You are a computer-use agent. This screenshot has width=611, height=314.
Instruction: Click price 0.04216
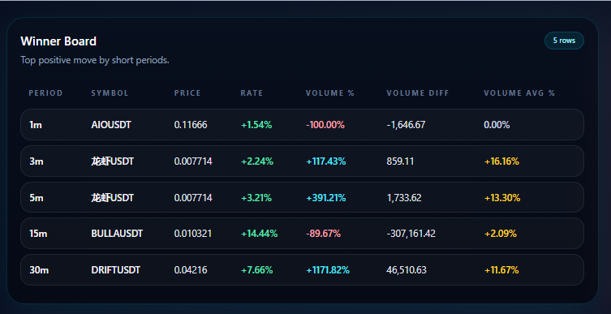[191, 270]
